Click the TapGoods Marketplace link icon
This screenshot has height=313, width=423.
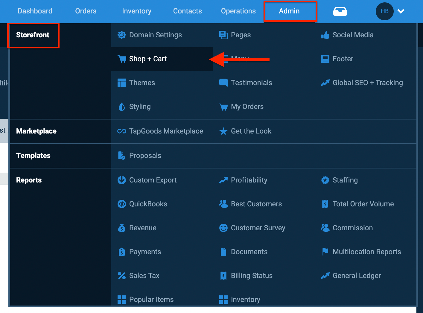tap(122, 131)
